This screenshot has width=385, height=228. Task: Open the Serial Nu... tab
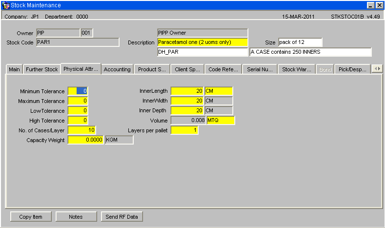tap(260, 69)
